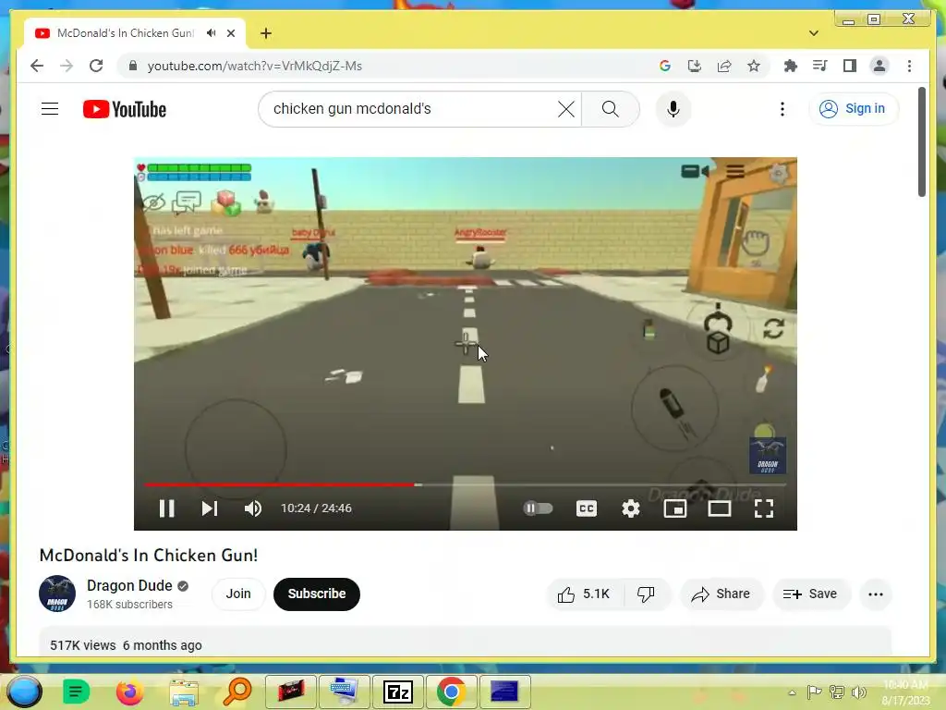Image resolution: width=946 pixels, height=710 pixels.
Task: Seek on the video progress bar
Action: coord(466,484)
